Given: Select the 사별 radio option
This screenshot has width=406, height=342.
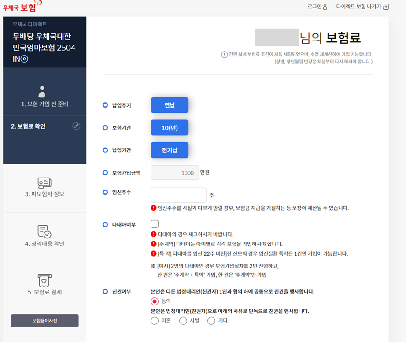Looking at the screenshot, I should coord(183,321).
